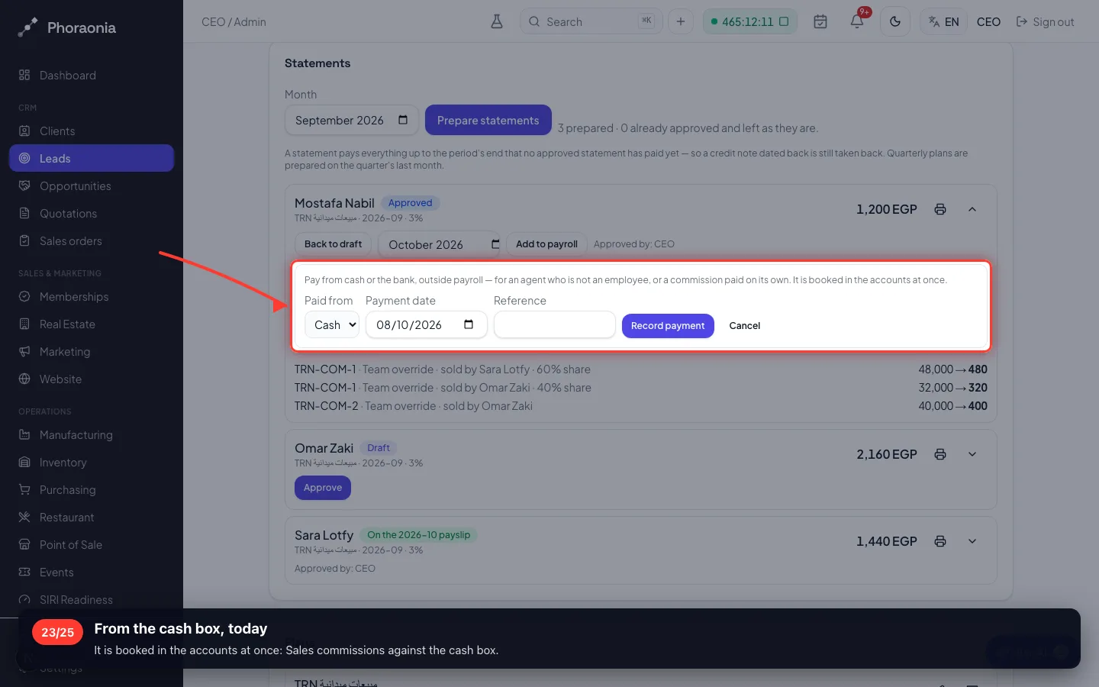Open the October 2026 payroll month picker
The width and height of the screenshot is (1099, 687).
point(440,244)
